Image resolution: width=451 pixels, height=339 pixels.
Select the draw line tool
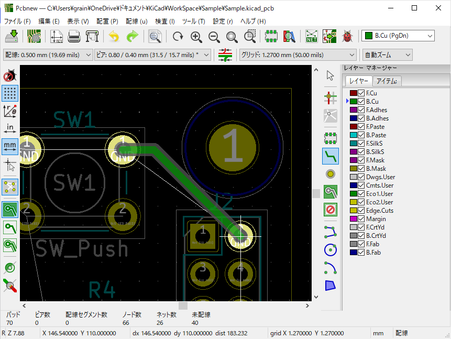pyautogui.click(x=330, y=232)
